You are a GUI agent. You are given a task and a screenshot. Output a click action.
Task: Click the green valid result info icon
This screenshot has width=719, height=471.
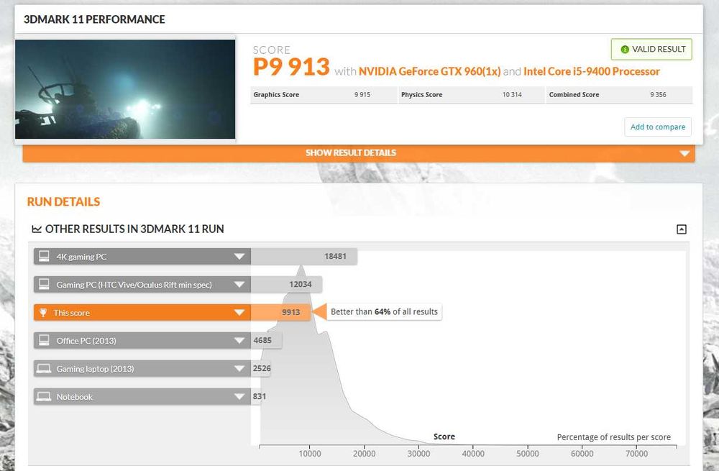[x=625, y=50]
